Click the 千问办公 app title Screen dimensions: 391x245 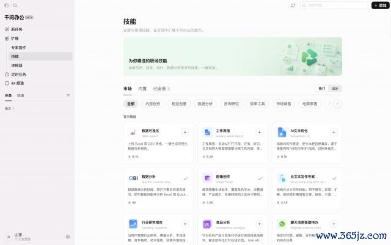14,18
